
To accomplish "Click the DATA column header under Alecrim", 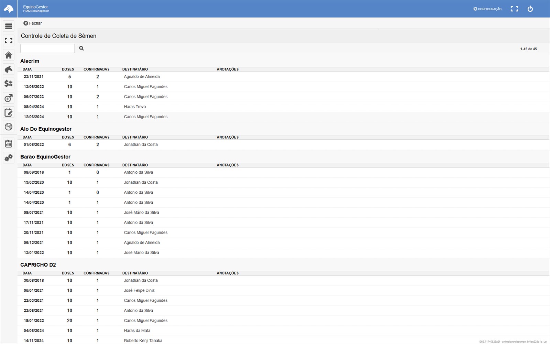I will tap(27, 69).
